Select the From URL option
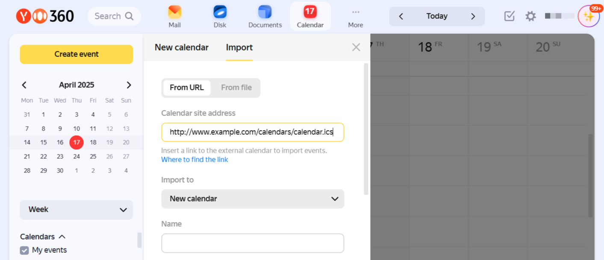This screenshot has width=604, height=260. (186, 88)
